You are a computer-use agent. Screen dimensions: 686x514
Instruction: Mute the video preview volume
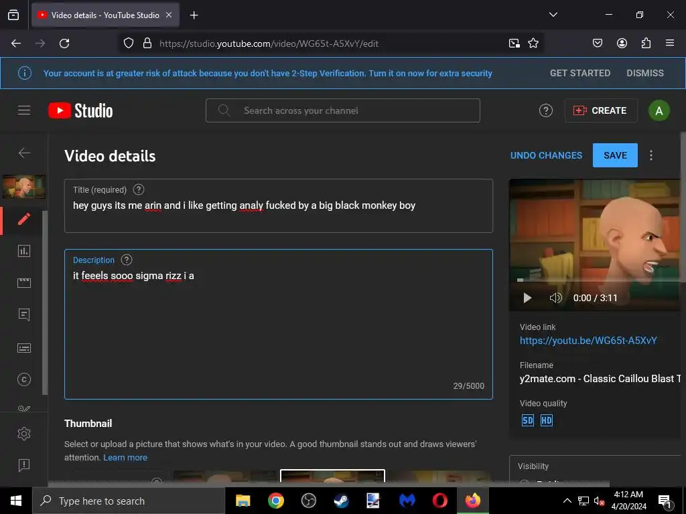coord(555,298)
